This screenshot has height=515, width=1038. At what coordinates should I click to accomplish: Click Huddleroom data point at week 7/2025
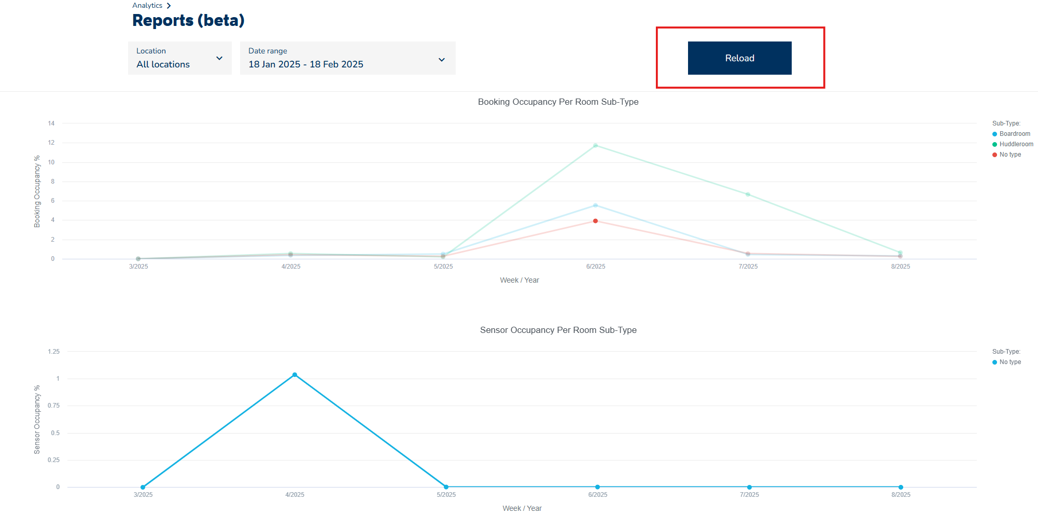pos(748,194)
